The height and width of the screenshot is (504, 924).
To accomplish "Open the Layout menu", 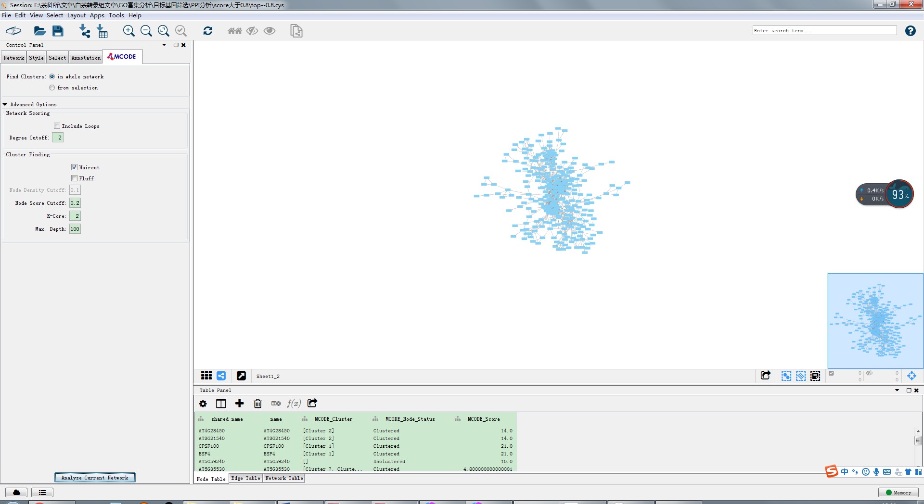I will [x=76, y=15].
